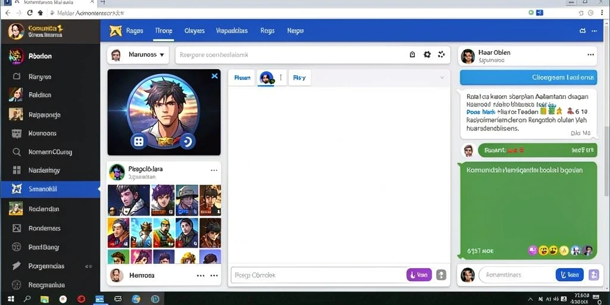This screenshot has width=610, height=305.
Task: Click the grid button on hero portrait
Action: pyautogui.click(x=138, y=141)
